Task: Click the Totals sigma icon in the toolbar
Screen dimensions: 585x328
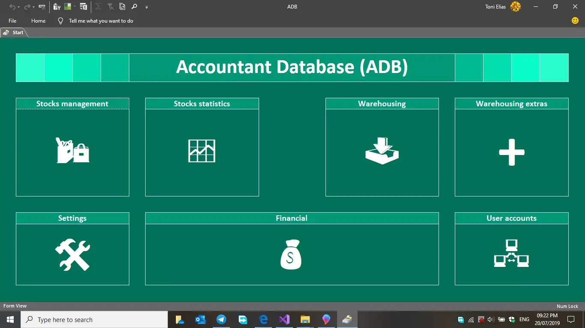Action: point(98,6)
